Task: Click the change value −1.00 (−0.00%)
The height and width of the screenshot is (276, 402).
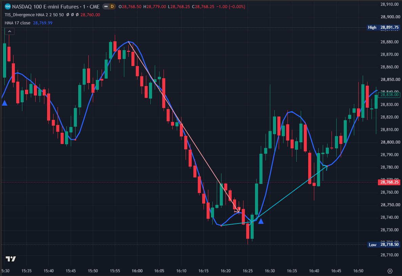Action: click(231, 7)
